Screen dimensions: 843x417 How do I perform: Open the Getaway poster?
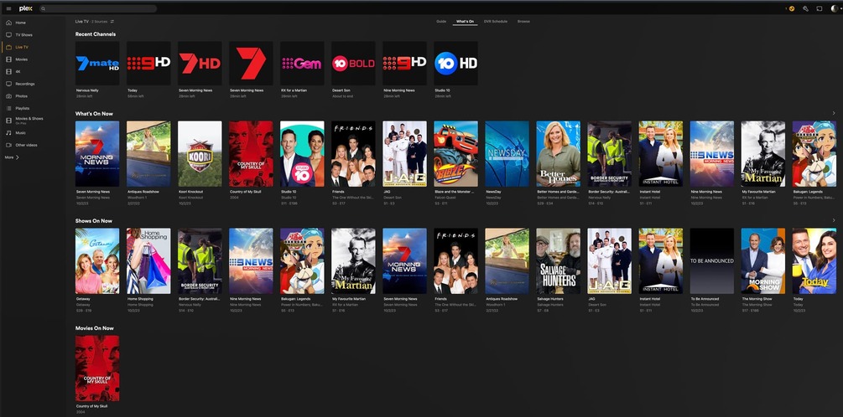tap(97, 260)
